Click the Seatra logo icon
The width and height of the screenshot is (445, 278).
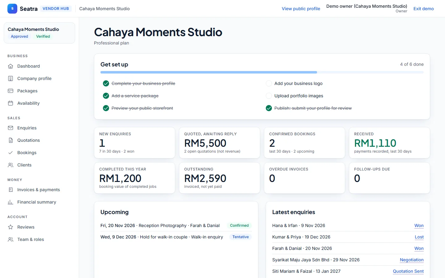click(12, 9)
